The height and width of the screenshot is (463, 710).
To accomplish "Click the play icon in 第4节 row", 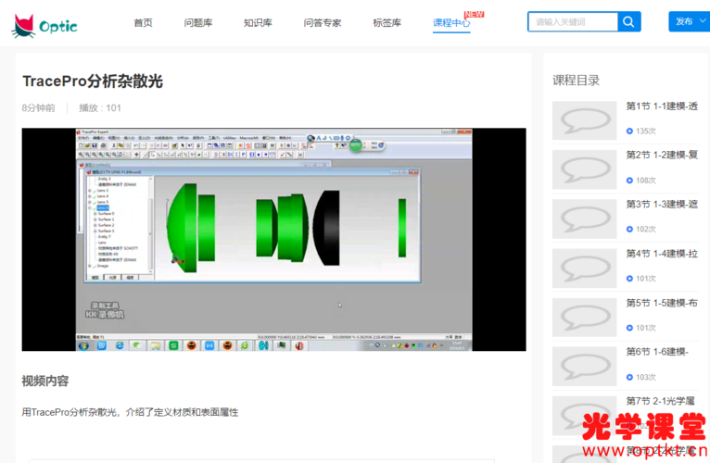I will pos(629,279).
